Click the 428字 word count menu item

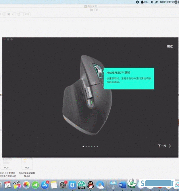tap(163, 2)
